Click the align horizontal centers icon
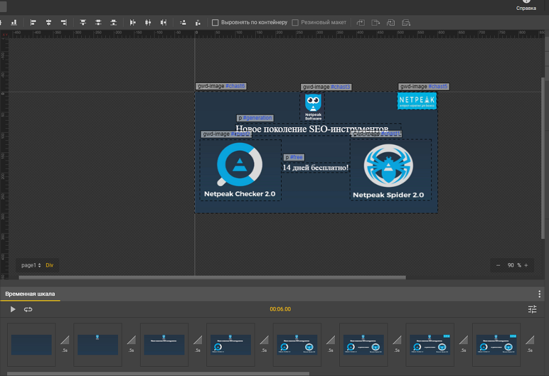The width and height of the screenshot is (549, 376). tap(48, 22)
